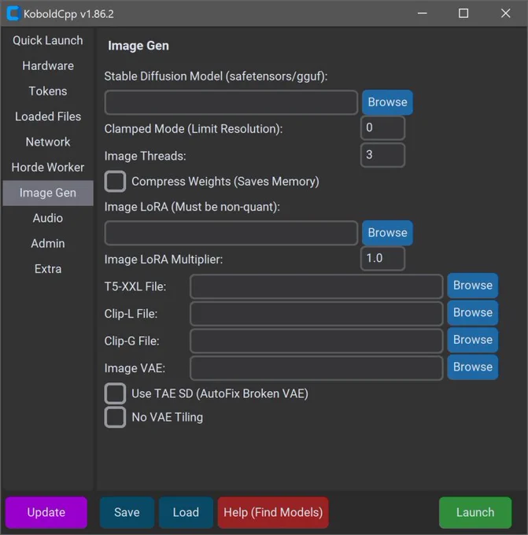This screenshot has width=528, height=535.
Task: Close the KoboldCpp window
Action: (x=505, y=13)
